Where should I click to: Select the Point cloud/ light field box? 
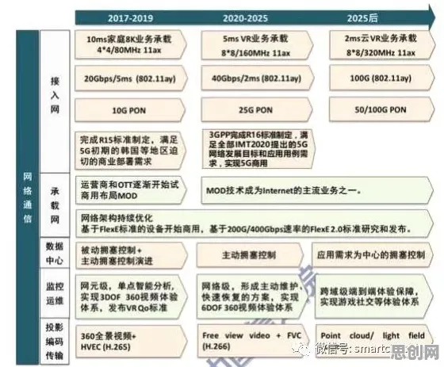click(x=374, y=341)
